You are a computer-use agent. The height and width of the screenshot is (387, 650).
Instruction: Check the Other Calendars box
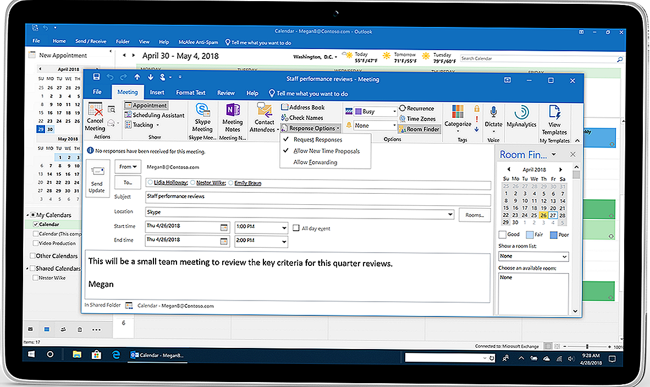[x=33, y=255]
